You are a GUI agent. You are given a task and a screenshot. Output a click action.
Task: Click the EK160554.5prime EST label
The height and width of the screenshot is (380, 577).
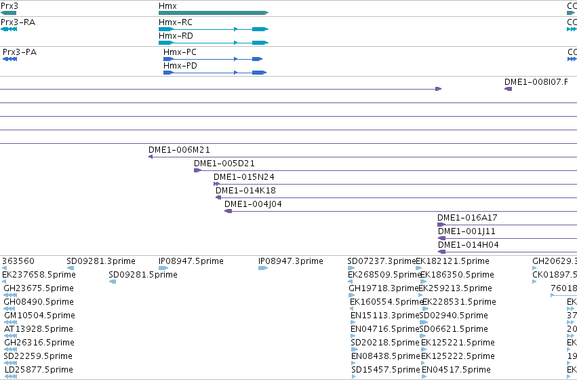[386, 303]
